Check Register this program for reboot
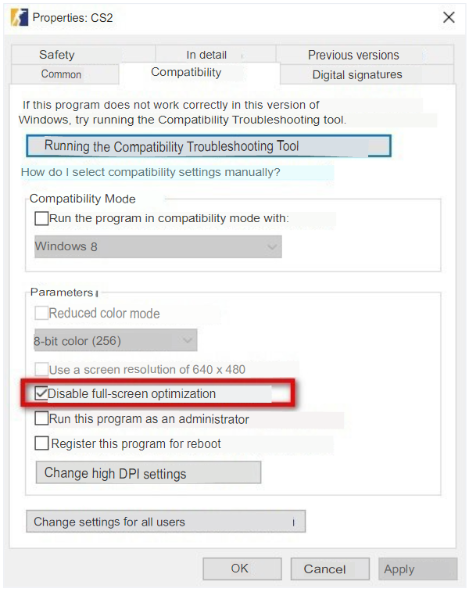Image resolution: width=469 pixels, height=592 pixels. coord(42,443)
